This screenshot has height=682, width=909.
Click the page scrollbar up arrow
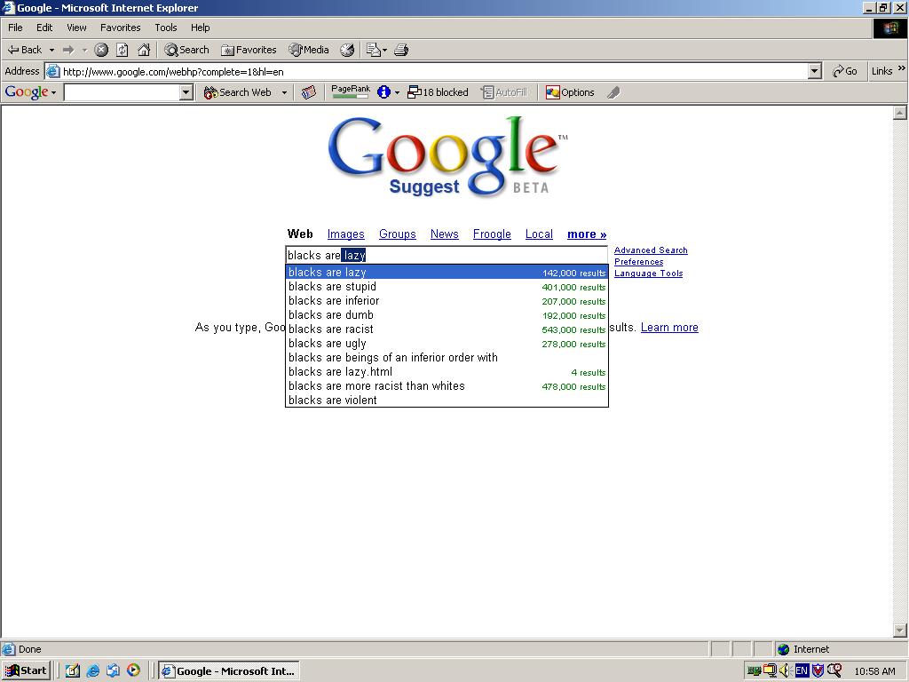pyautogui.click(x=900, y=113)
